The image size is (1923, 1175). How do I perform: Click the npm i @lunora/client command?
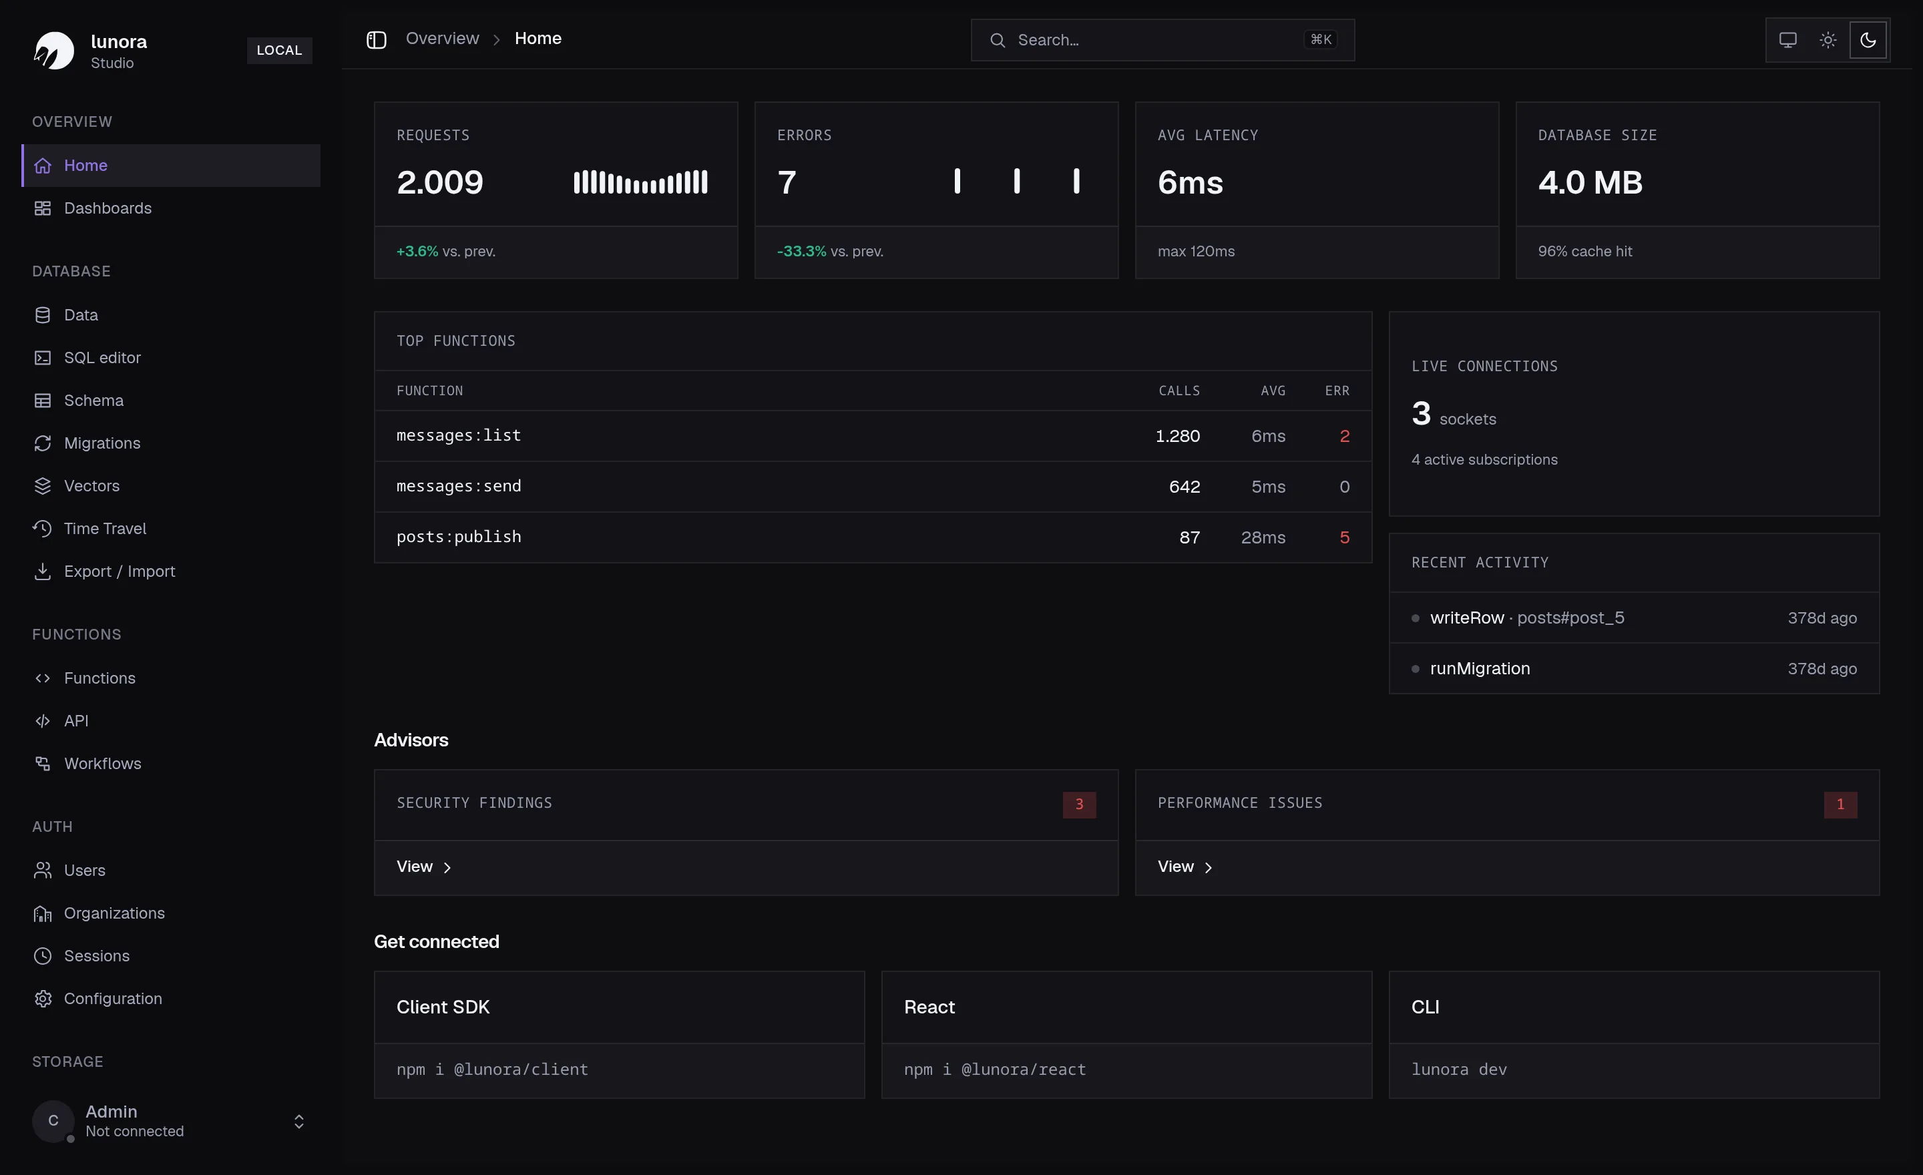coord(493,1070)
